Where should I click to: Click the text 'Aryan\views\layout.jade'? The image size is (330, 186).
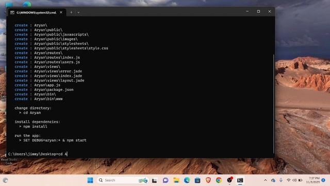[59, 81]
